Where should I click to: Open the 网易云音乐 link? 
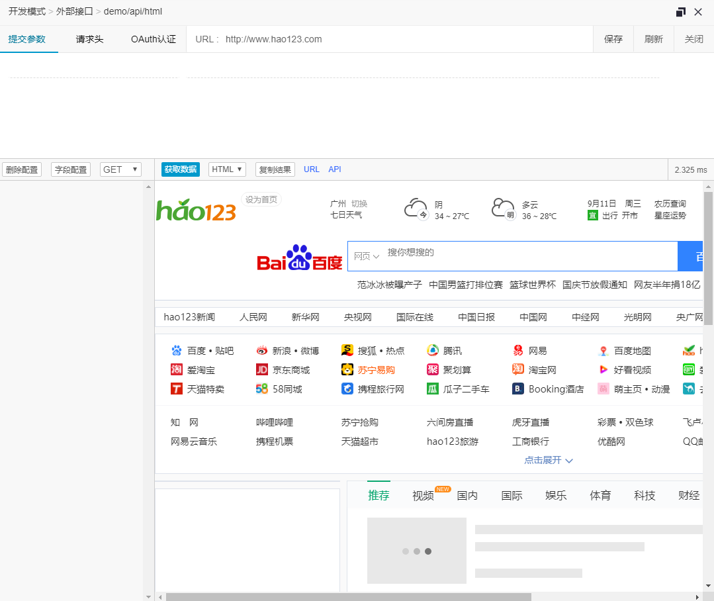pyautogui.click(x=194, y=441)
